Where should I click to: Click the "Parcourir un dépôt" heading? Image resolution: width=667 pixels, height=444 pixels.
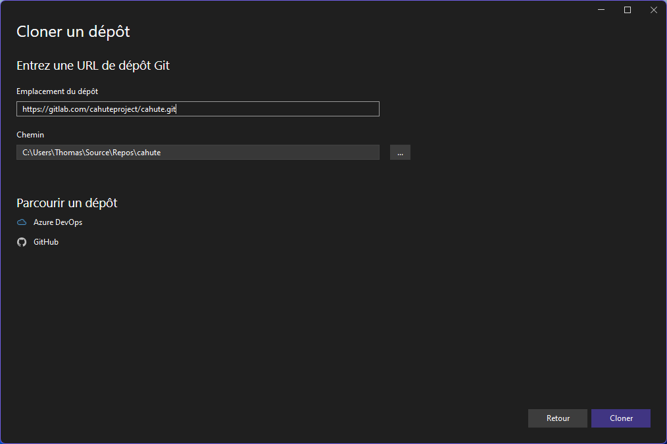[66, 203]
